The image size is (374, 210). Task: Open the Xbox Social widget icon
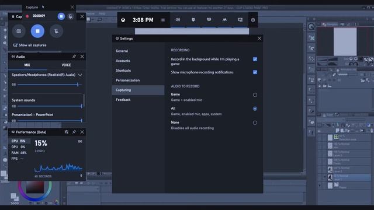point(224,20)
